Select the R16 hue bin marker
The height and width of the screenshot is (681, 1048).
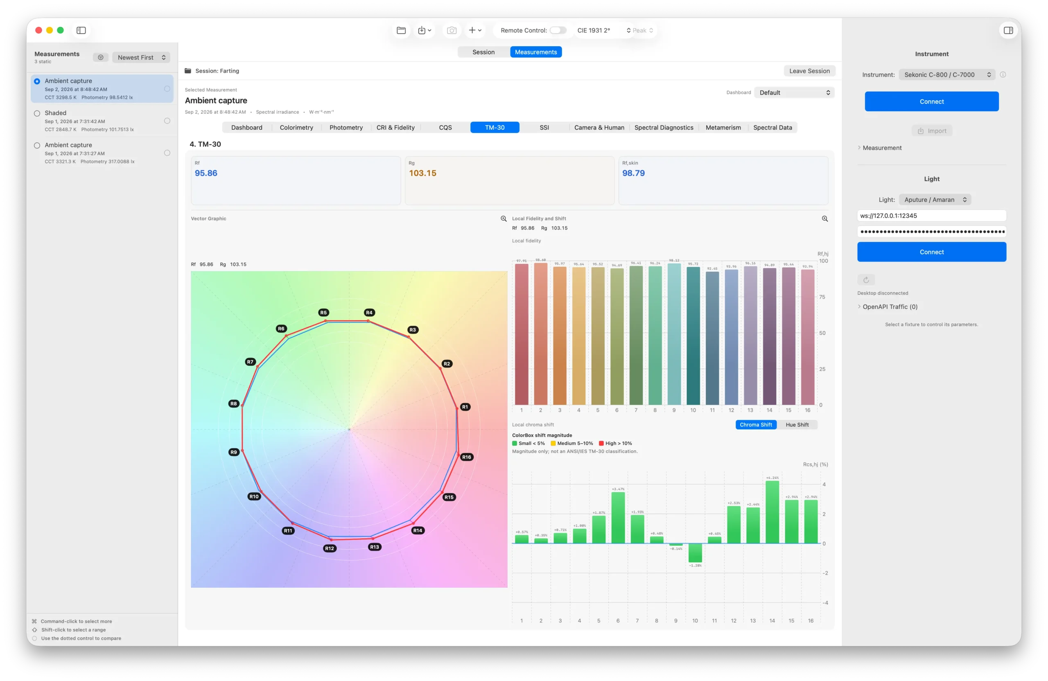pyautogui.click(x=466, y=457)
